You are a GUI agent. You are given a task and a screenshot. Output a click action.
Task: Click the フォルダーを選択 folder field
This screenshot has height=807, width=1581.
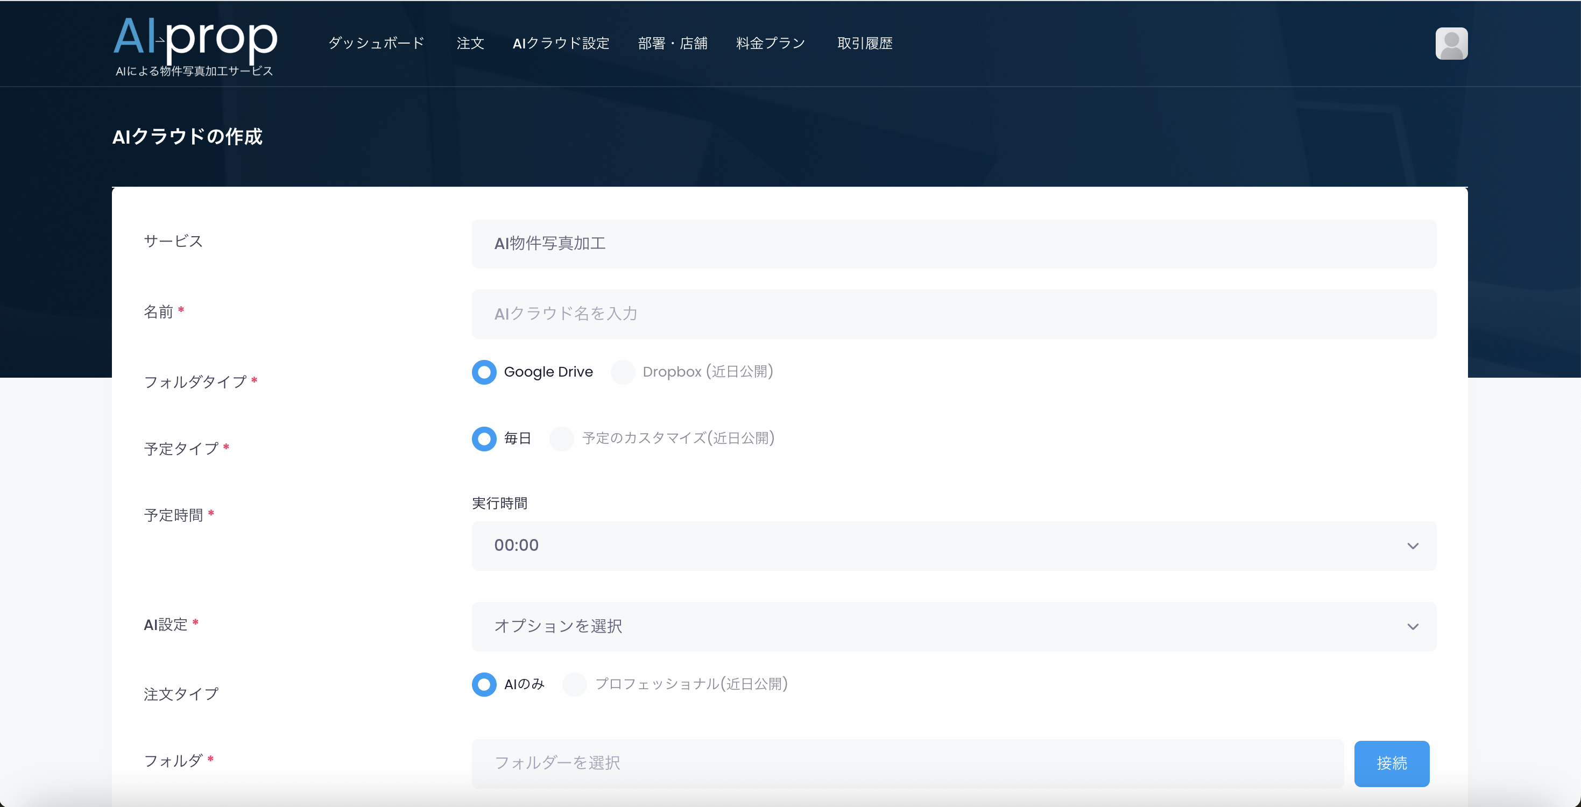pos(907,763)
